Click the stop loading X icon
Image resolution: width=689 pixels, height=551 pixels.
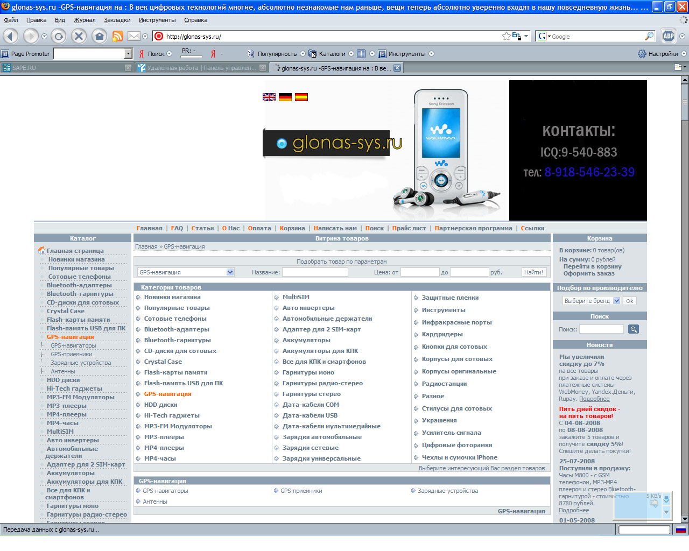click(x=79, y=36)
